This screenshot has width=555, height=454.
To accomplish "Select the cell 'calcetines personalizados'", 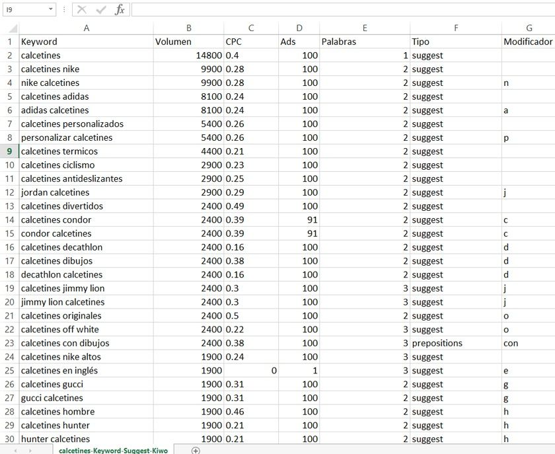I will tap(87, 124).
